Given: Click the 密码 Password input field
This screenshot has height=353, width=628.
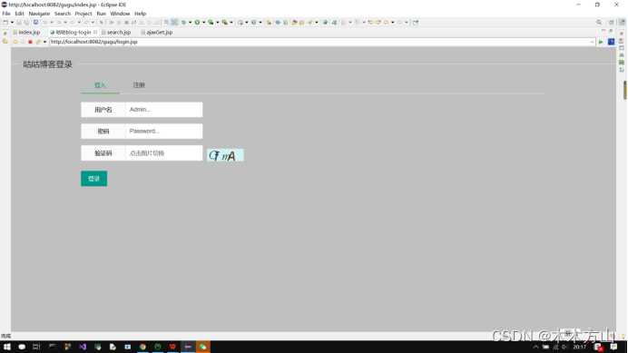Looking at the screenshot, I should point(164,131).
